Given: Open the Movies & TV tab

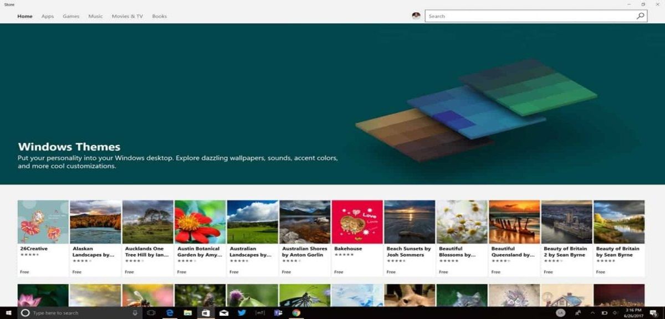Looking at the screenshot, I should (x=127, y=16).
